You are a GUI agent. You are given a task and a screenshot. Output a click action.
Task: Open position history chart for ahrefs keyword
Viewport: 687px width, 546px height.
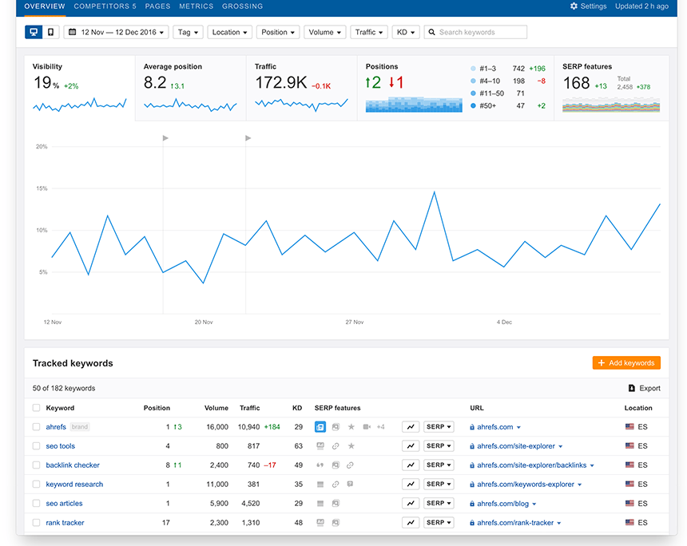(x=411, y=426)
